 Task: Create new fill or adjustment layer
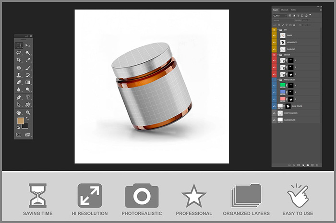pyautogui.click(x=303, y=165)
